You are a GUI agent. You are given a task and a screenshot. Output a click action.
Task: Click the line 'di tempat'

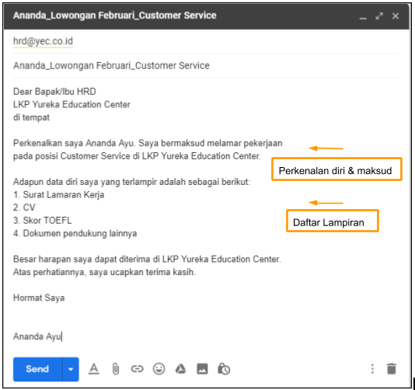point(31,117)
